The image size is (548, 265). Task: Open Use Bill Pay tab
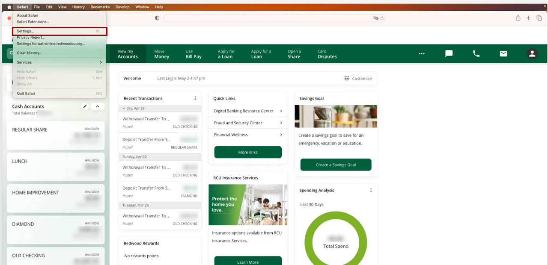(x=194, y=54)
